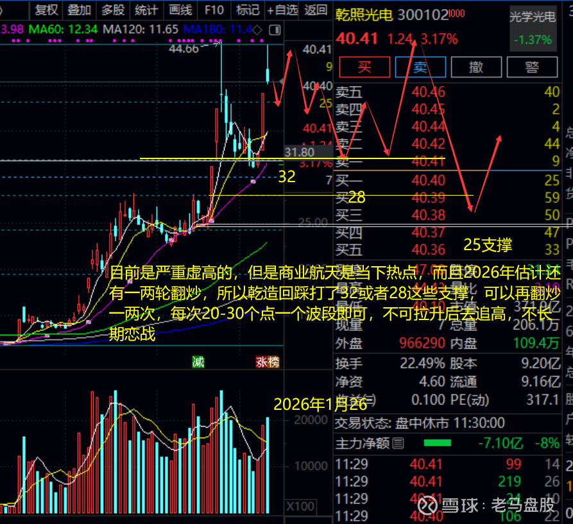The width and height of the screenshot is (573, 524).
Task: Click the 主力净额 details list icon
Action: (398, 443)
